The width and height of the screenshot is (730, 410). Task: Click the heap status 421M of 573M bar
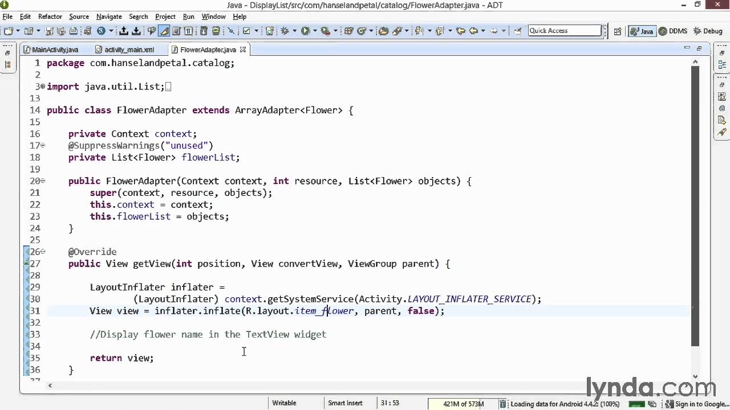463,404
